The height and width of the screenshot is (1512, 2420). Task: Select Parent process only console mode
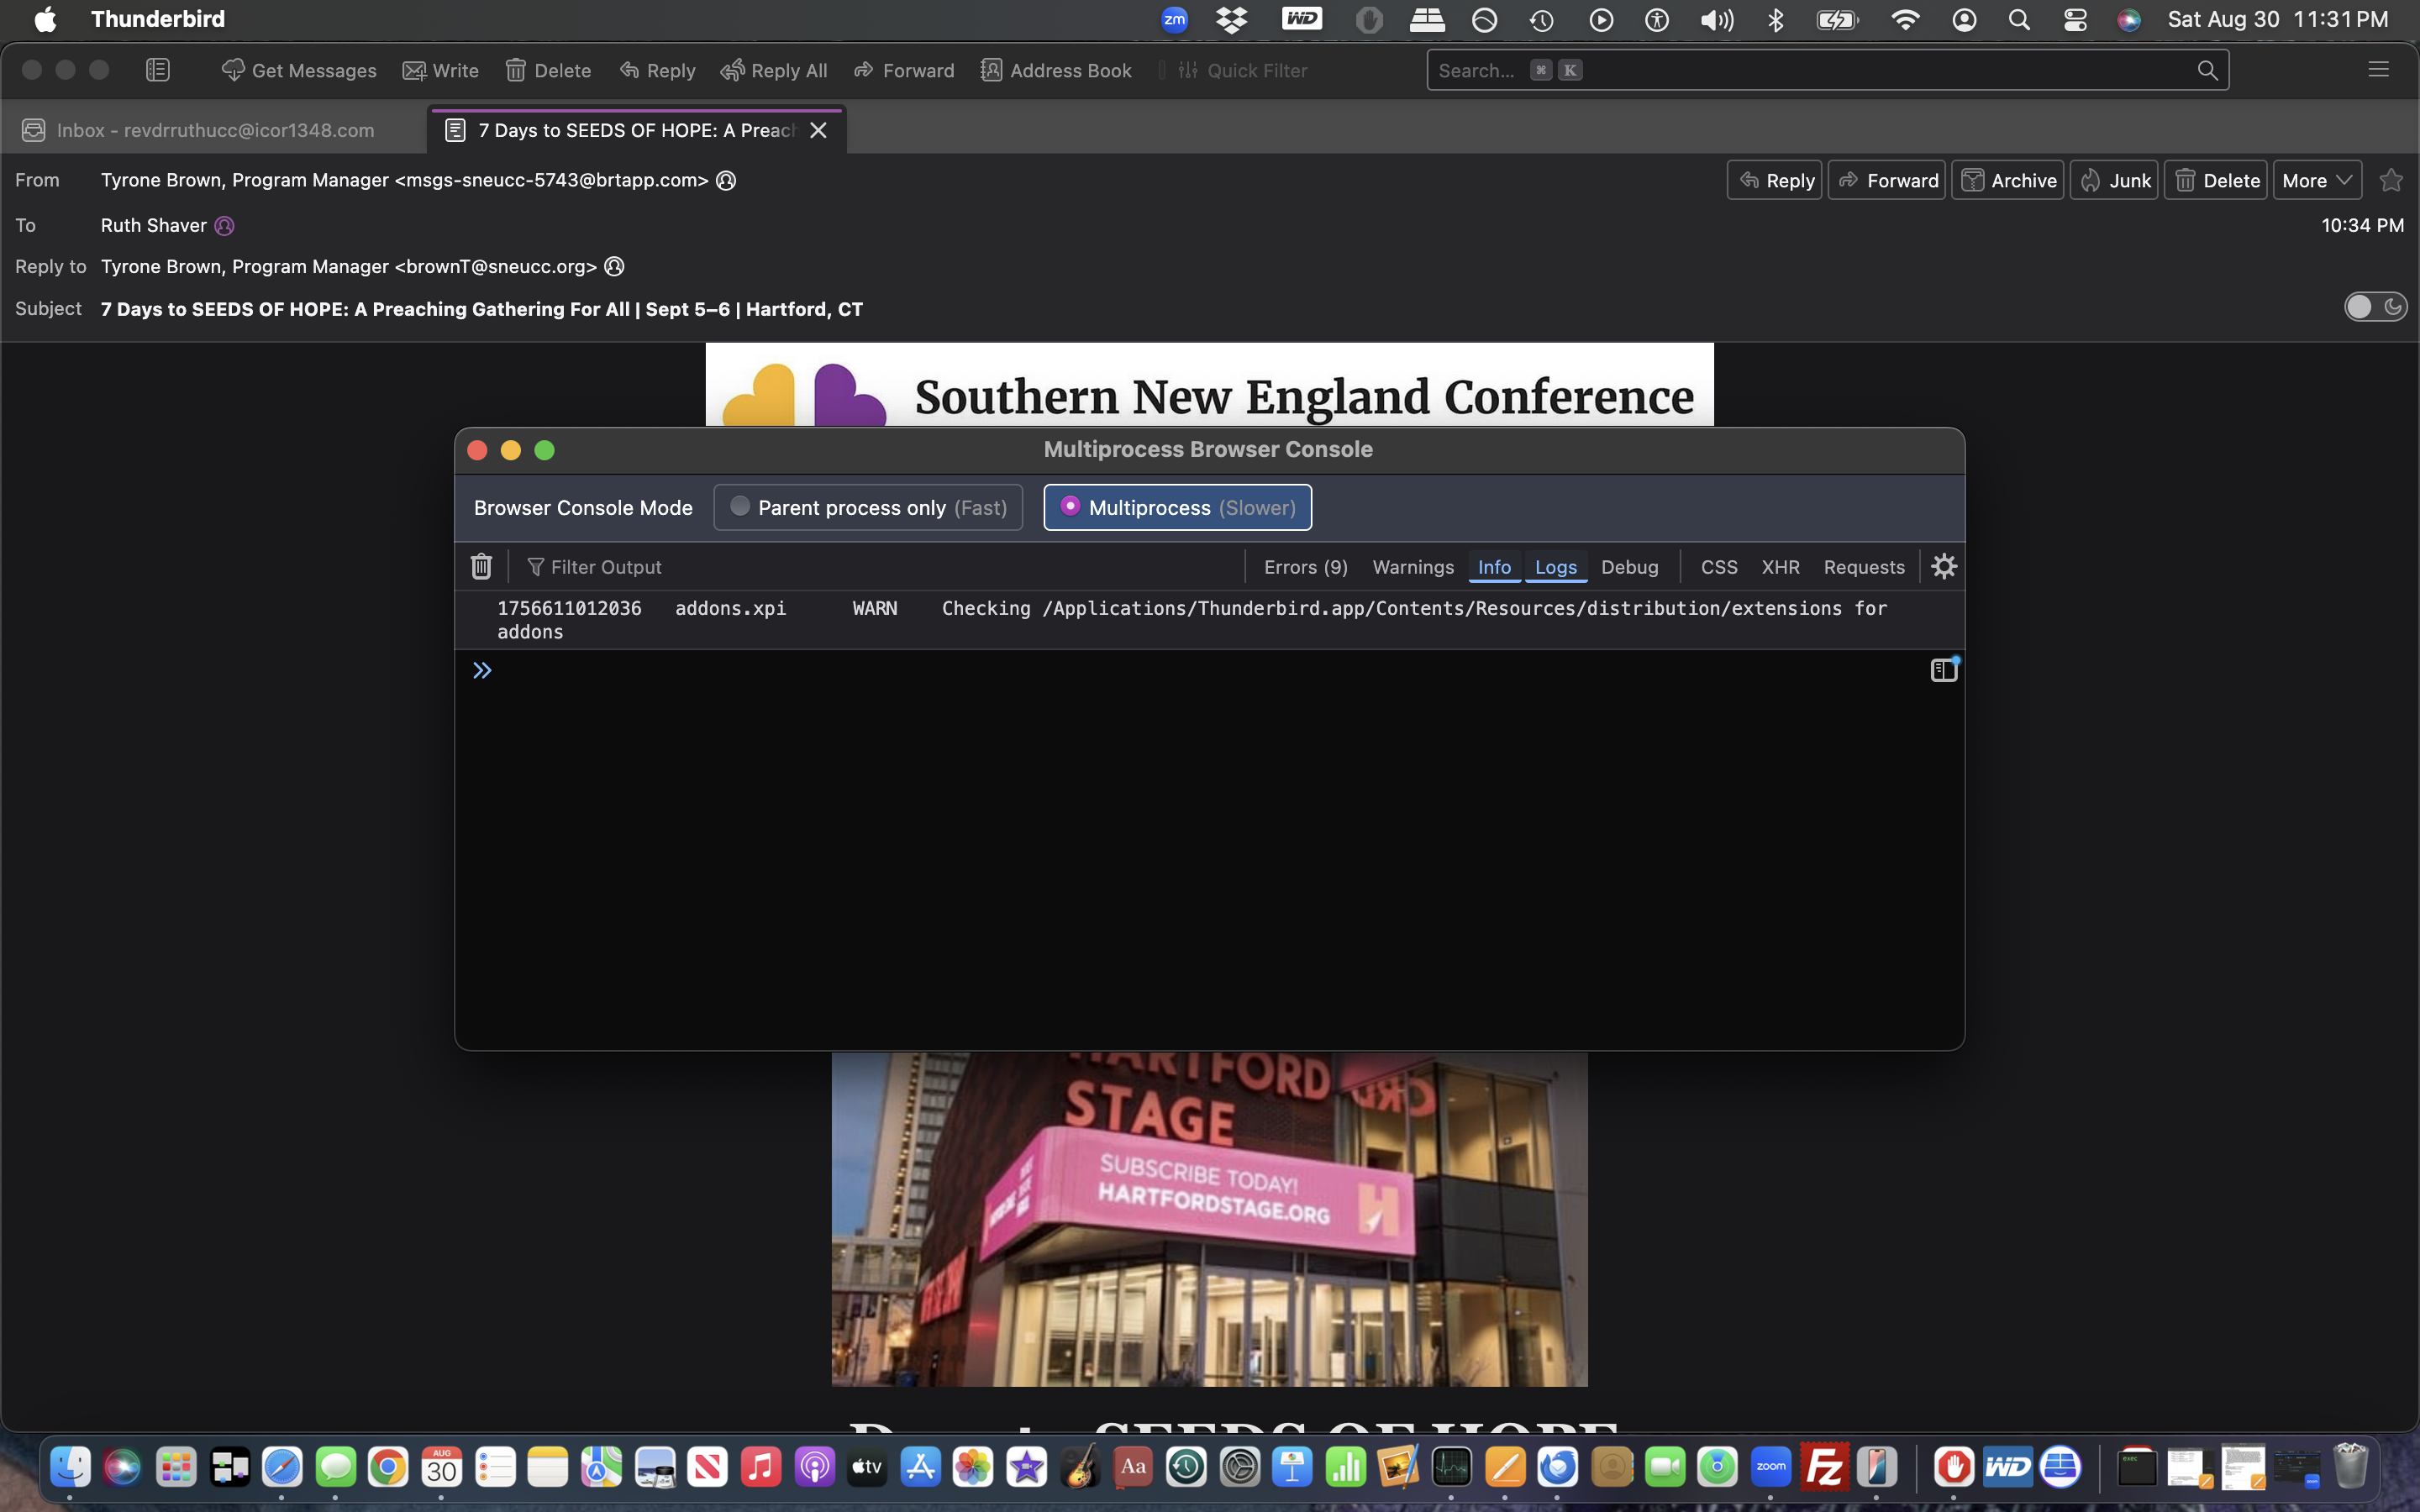(x=868, y=507)
